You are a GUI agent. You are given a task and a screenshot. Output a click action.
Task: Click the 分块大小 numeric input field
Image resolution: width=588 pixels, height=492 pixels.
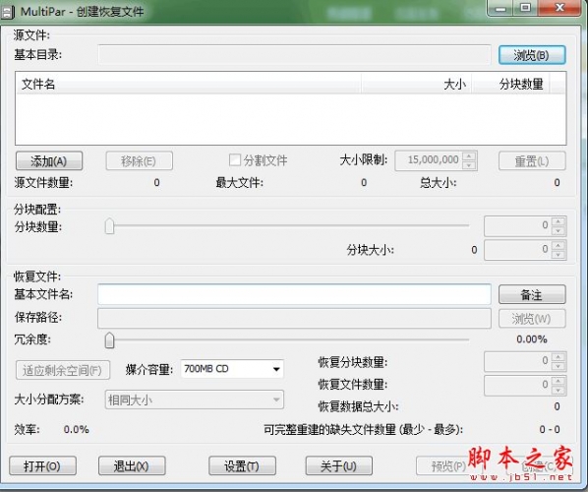pos(518,250)
